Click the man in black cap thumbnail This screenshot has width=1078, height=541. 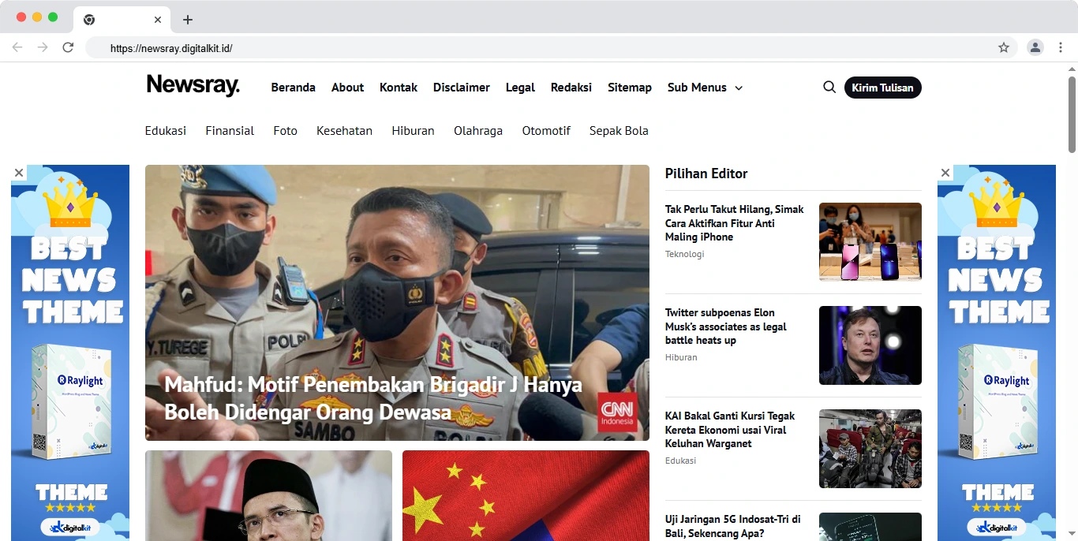(x=268, y=495)
